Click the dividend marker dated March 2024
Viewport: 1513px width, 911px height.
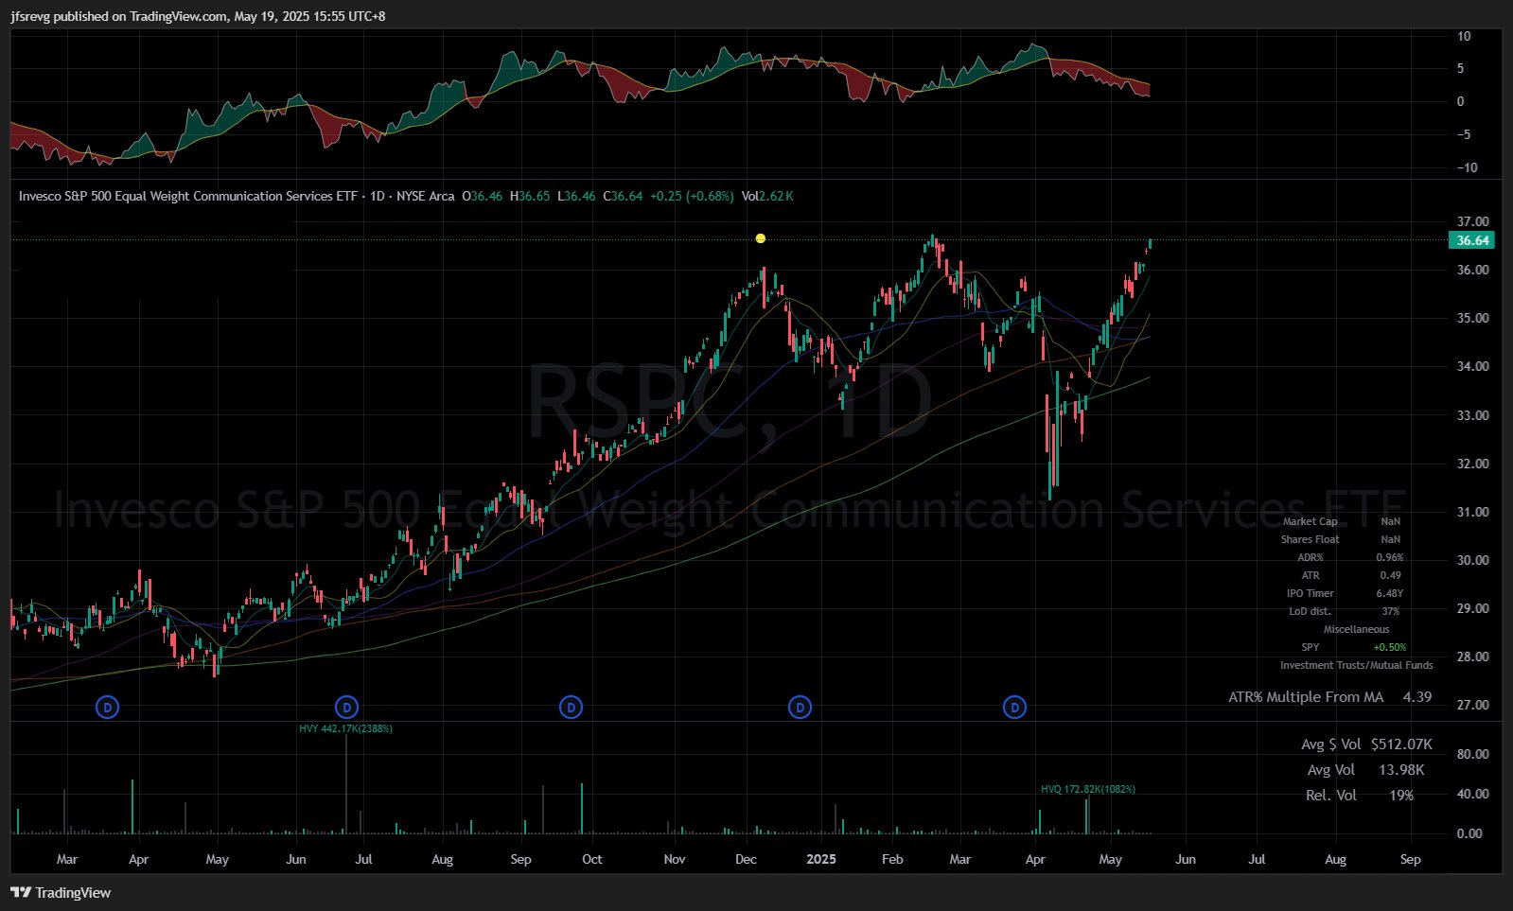click(108, 707)
